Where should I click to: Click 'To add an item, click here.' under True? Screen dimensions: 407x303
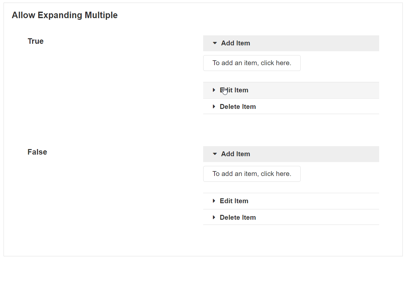[252, 63]
